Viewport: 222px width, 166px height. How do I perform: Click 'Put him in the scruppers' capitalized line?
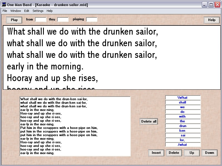point(59,128)
